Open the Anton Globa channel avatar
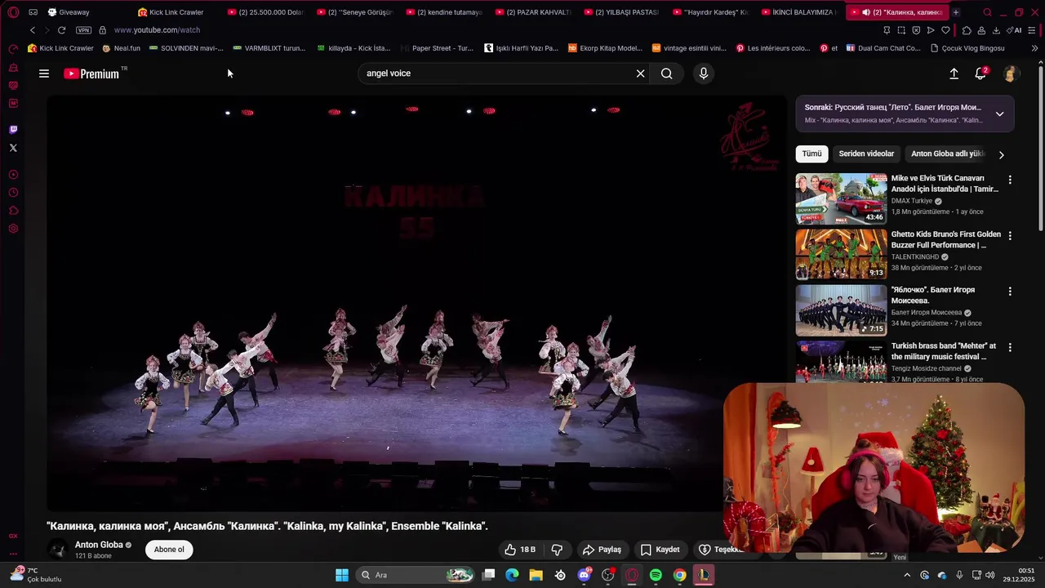The image size is (1045, 588). (x=57, y=550)
